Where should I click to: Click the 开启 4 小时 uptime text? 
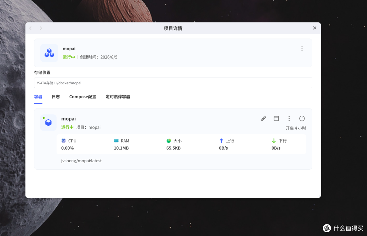click(296, 128)
